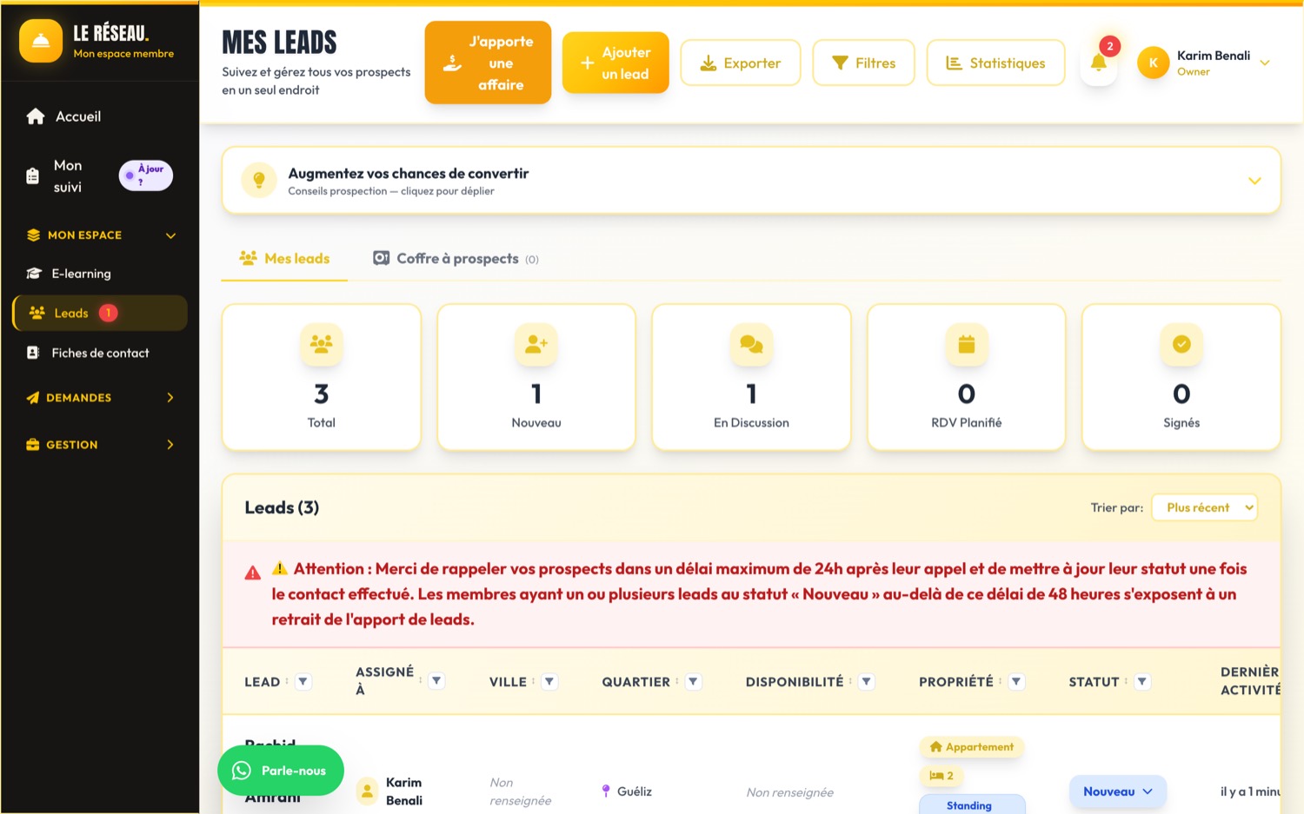
Task: Click the RDV Planifié calendar icon
Action: [x=967, y=344]
